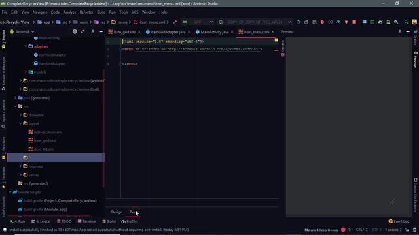Hide the Project panel with minus icon

pyautogui.click(x=101, y=32)
